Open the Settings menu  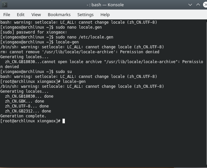click(86, 15)
